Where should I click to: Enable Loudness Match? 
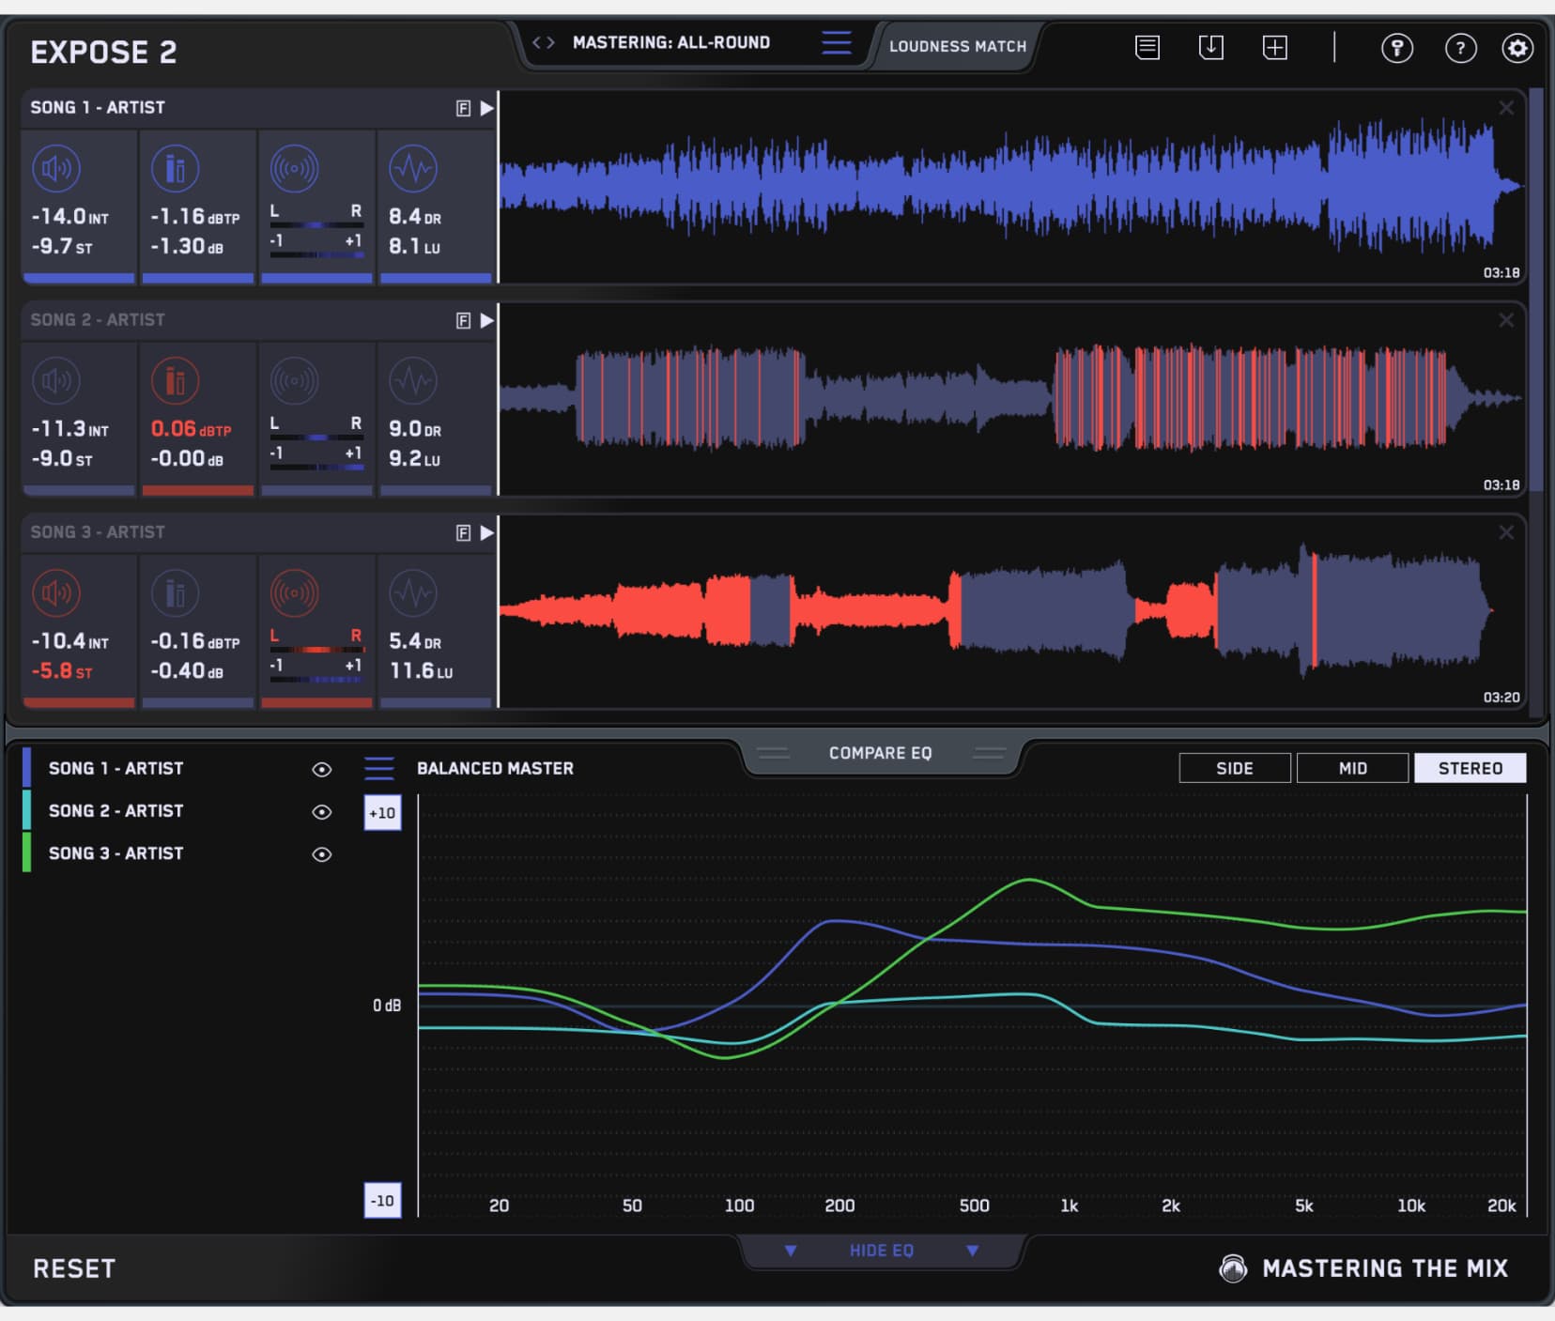click(x=957, y=46)
